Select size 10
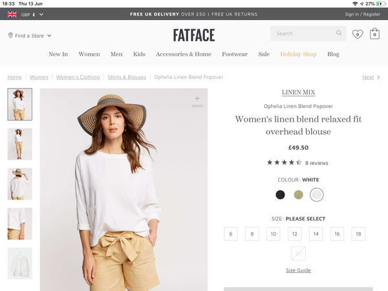This screenshot has height=291, width=388. pos(274,234)
